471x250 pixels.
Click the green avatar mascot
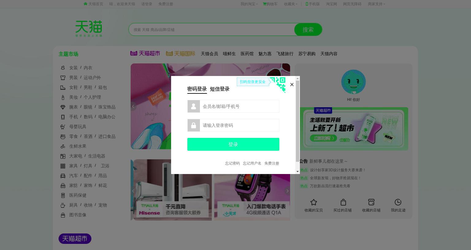pos(354,82)
